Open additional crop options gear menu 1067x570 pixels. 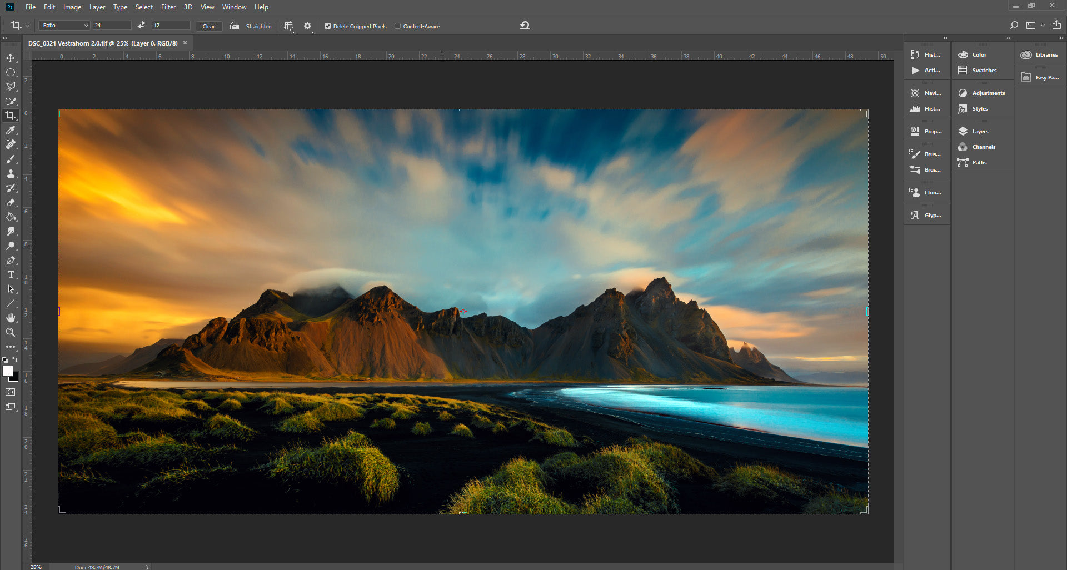coord(308,26)
